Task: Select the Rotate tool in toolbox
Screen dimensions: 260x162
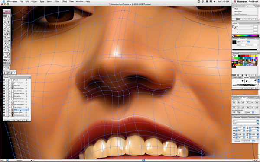Action: (5, 31)
